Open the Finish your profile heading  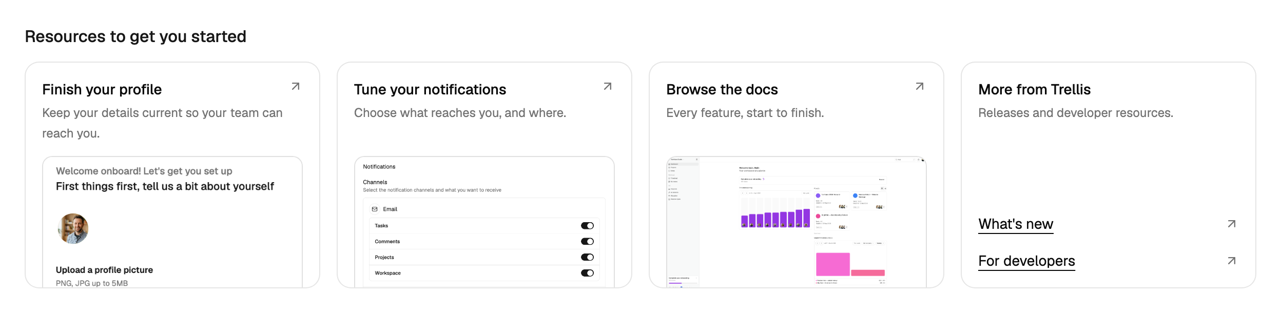102,90
